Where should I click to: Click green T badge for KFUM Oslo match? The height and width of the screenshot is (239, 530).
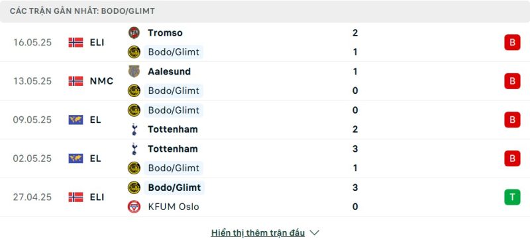[x=512, y=197]
